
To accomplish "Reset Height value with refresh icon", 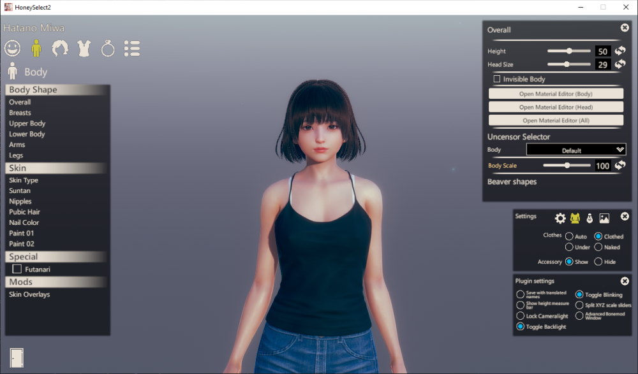I will coord(620,51).
